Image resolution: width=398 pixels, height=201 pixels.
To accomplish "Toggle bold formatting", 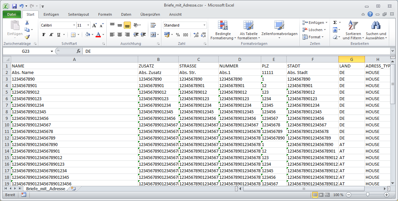I will [44, 35].
